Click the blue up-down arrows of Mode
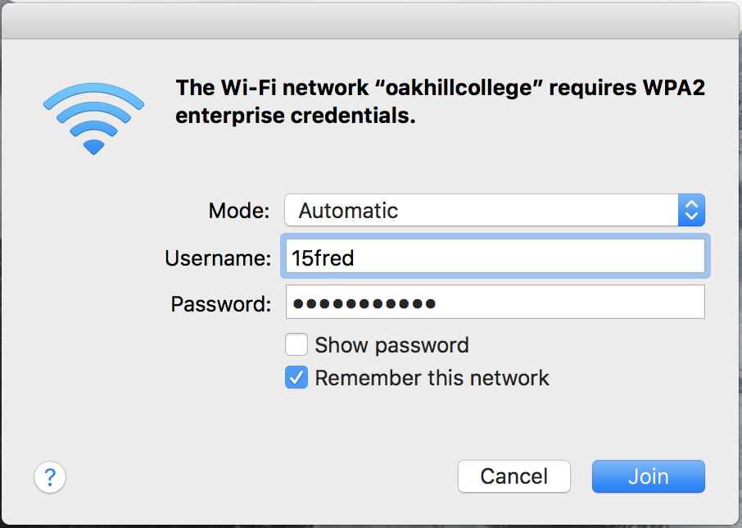The height and width of the screenshot is (528, 742). click(x=691, y=210)
